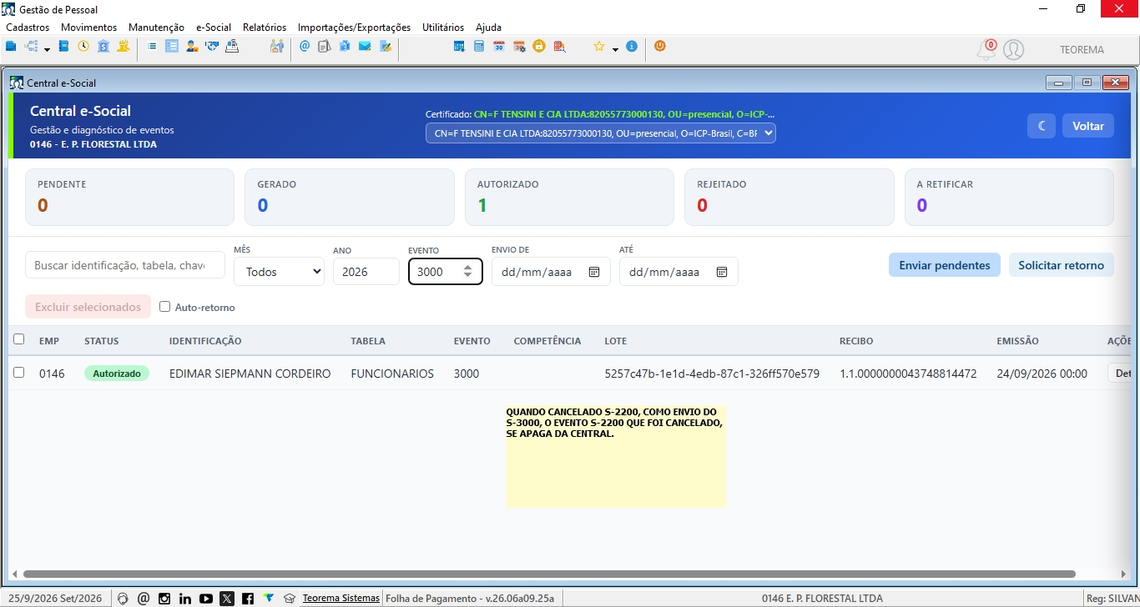Viewport: 1140px width, 607px height.
Task: Click the blue info icon in toolbar
Action: click(632, 47)
